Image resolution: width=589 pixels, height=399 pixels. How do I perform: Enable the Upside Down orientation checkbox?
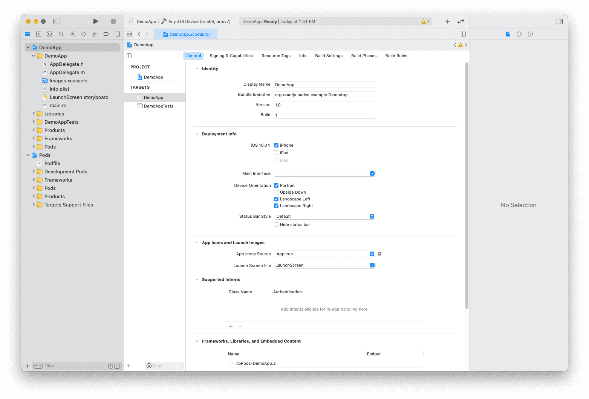point(276,192)
